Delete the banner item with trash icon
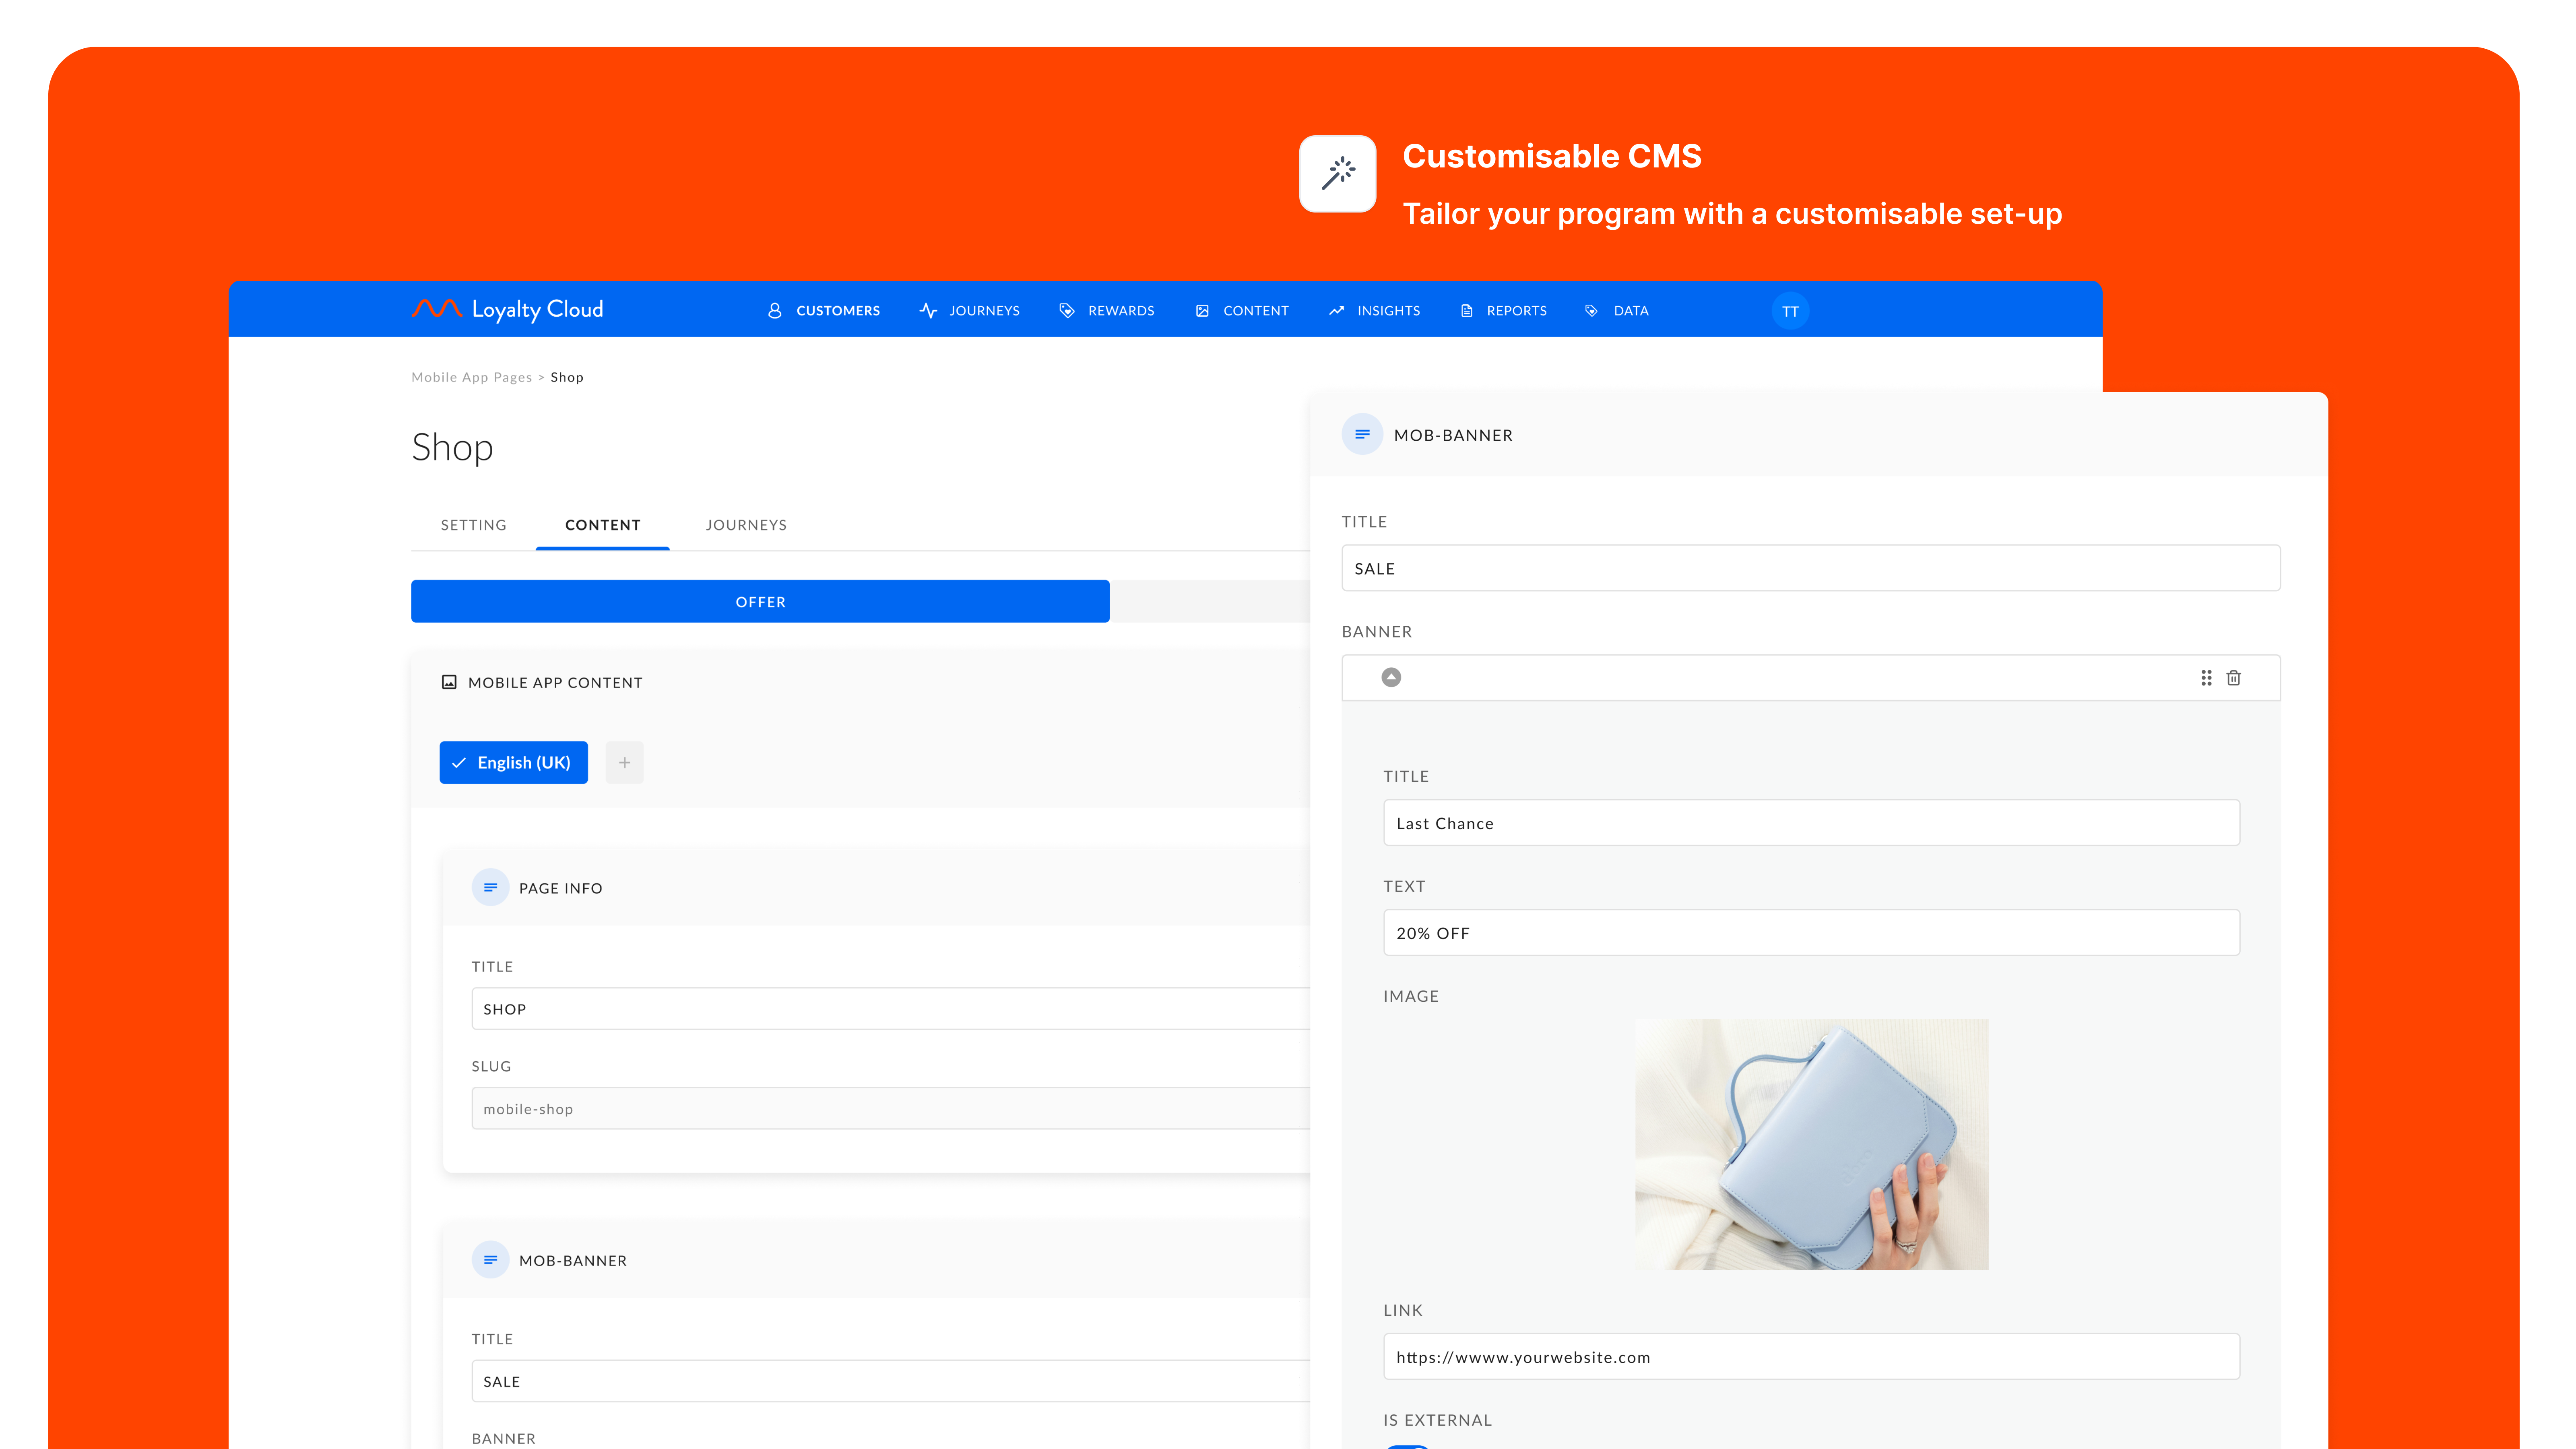Viewport: 2576px width, 1449px height. pos(2233,678)
